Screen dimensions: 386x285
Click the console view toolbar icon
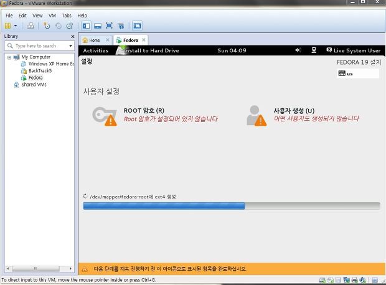[137, 26]
